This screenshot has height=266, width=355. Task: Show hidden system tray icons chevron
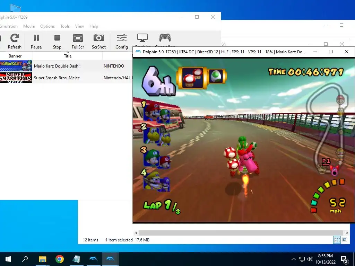coord(293,259)
